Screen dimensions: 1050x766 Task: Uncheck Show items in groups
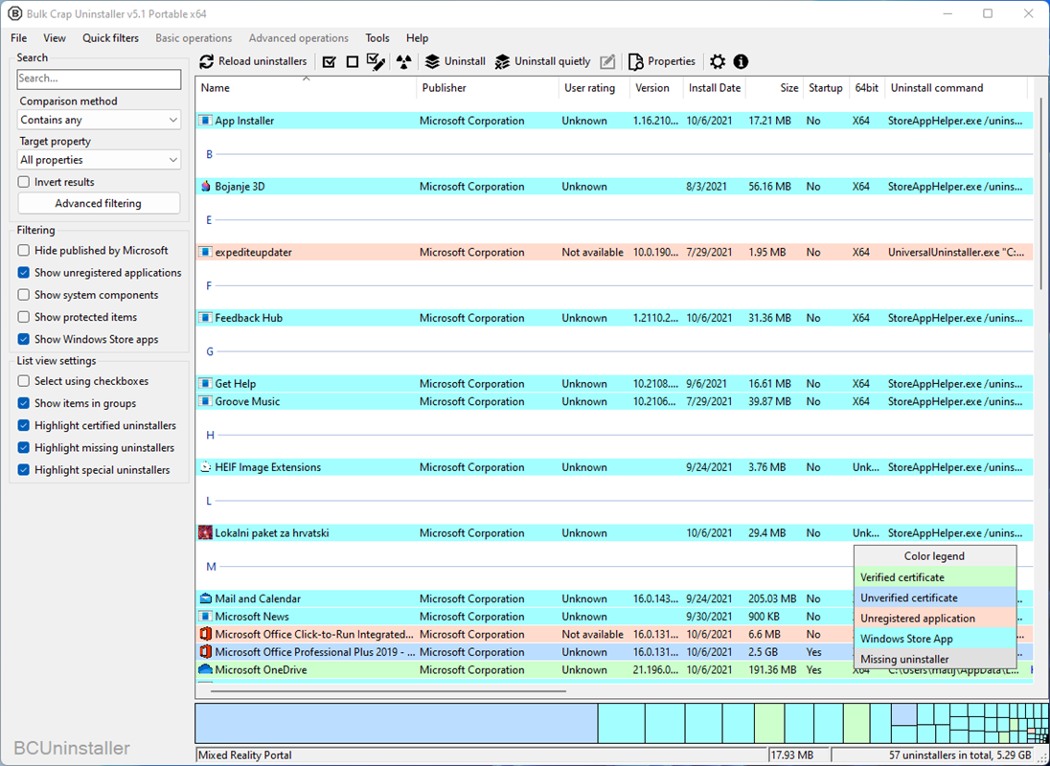(23, 403)
